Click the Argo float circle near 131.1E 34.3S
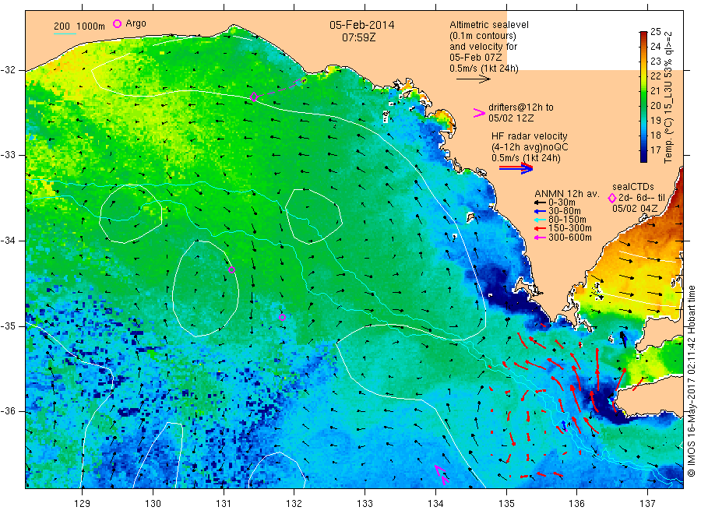This screenshot has height=514, width=701. tap(231, 269)
